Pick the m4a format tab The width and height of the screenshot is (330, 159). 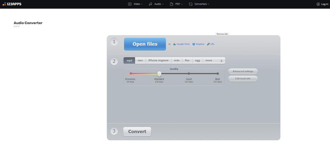click(x=177, y=61)
